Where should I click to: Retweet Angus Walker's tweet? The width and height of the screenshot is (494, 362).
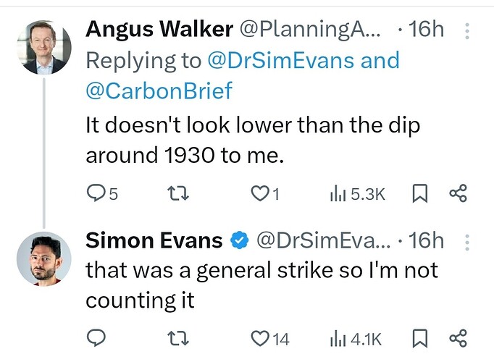point(178,193)
